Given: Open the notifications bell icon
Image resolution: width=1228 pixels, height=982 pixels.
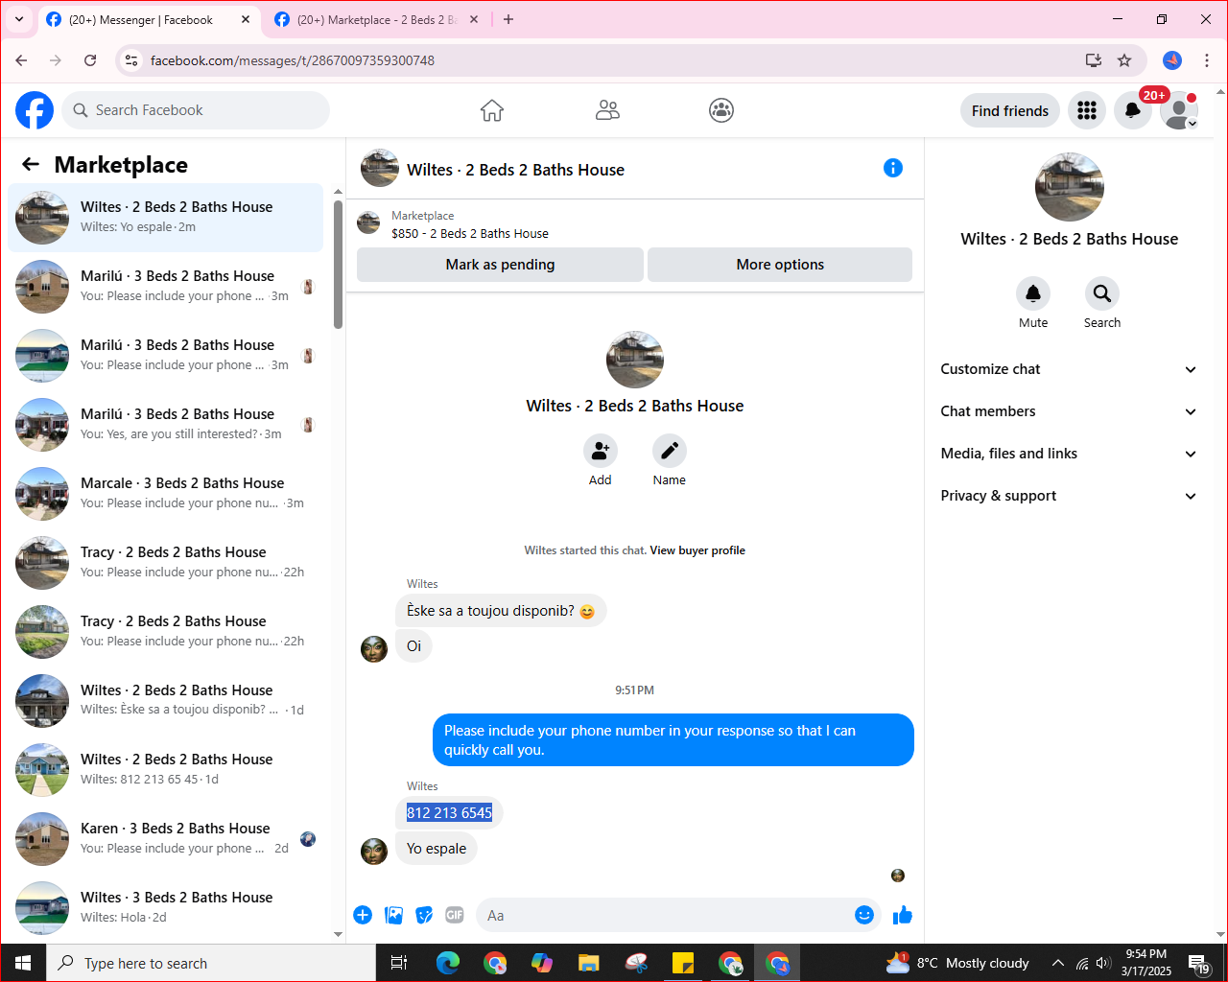Looking at the screenshot, I should pos(1133,110).
